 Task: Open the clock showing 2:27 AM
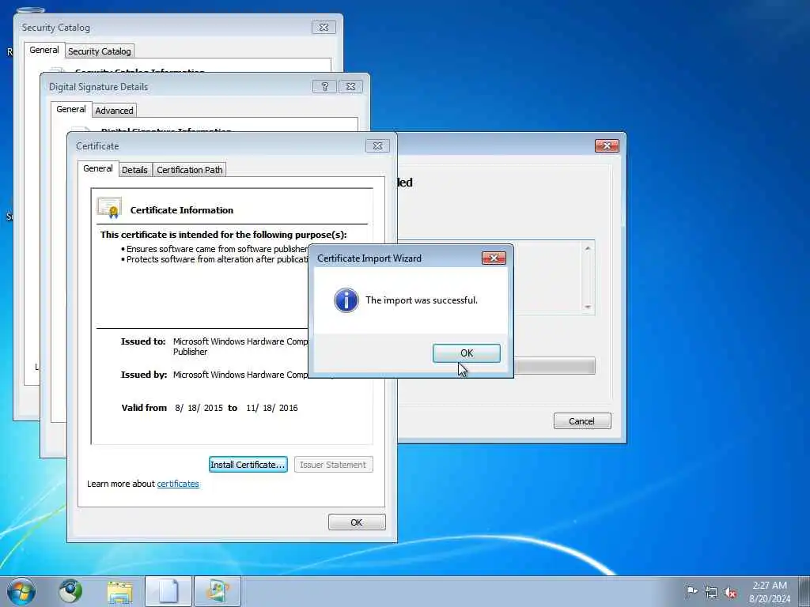(770, 592)
